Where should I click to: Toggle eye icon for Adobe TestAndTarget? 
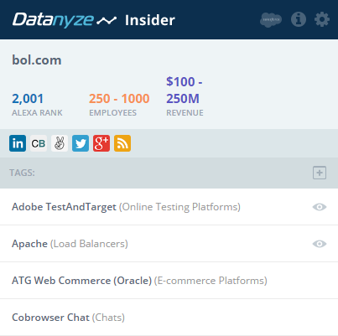pos(320,207)
